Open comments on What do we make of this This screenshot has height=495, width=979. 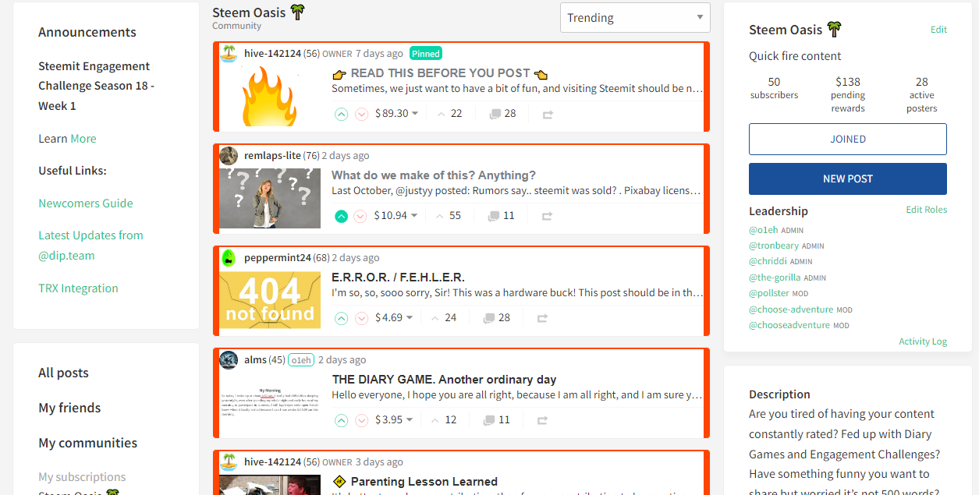(x=501, y=216)
